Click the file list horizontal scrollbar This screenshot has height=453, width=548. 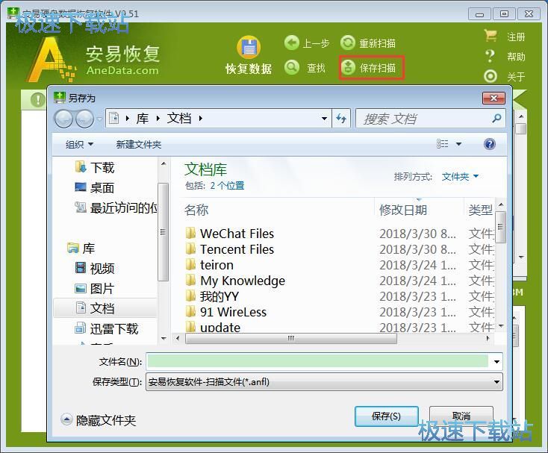tap(290, 338)
